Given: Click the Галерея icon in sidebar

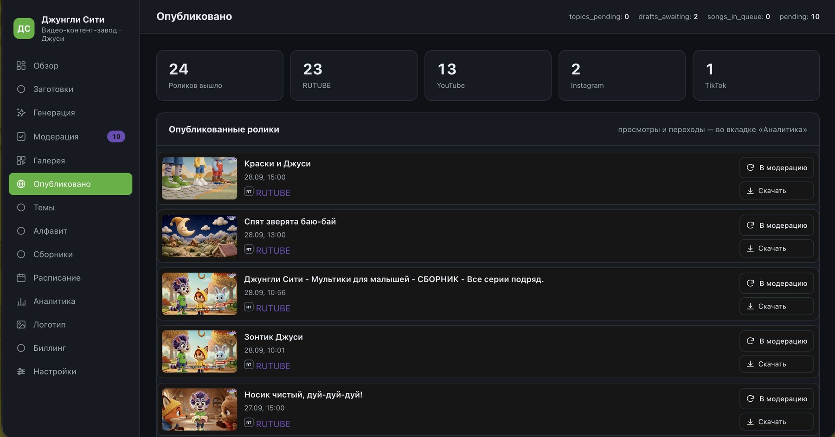Looking at the screenshot, I should 21,161.
